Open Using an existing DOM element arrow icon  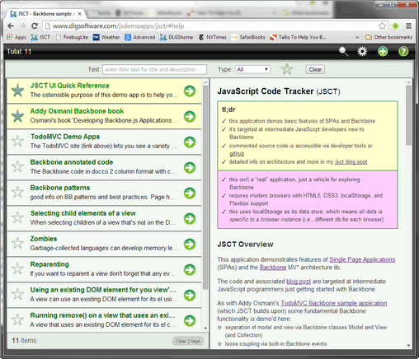click(190, 295)
